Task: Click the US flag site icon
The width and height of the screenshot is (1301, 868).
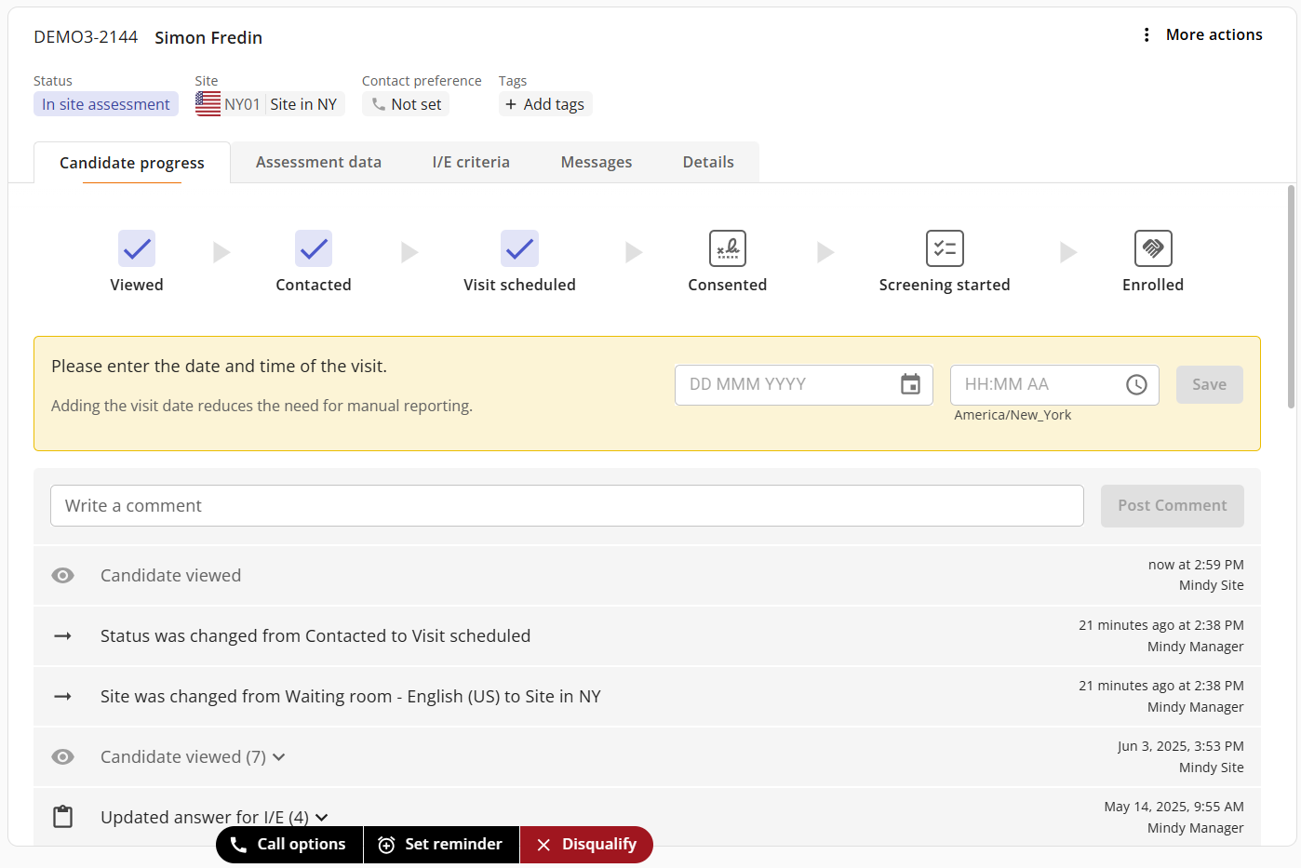Action: [x=208, y=104]
